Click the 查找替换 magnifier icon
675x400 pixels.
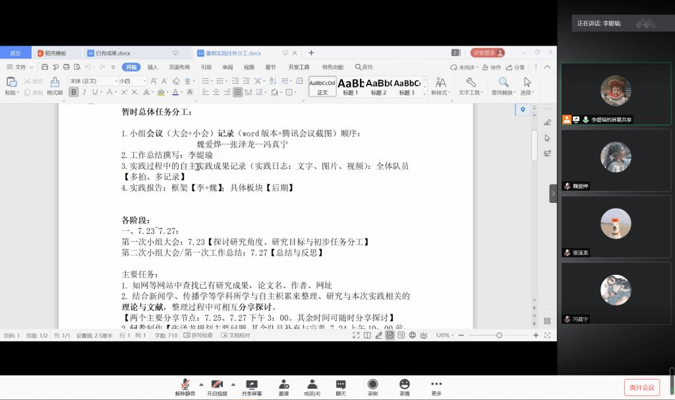503,82
